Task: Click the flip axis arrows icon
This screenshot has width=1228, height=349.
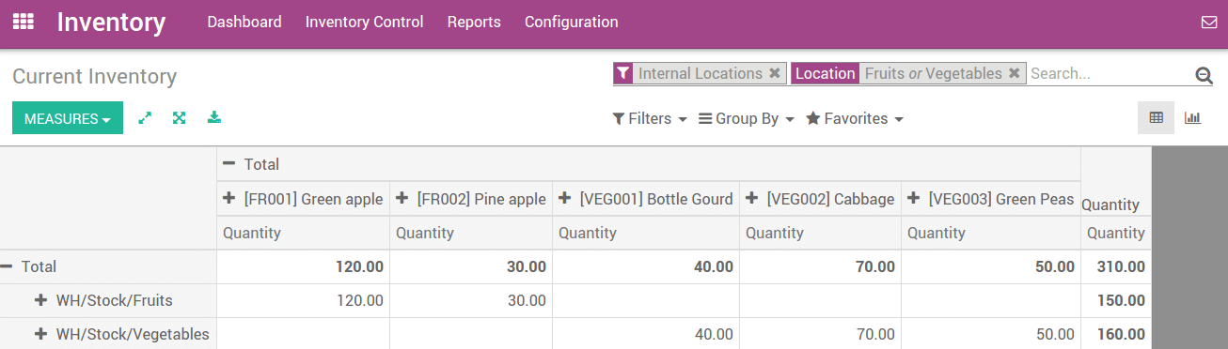Action: pyautogui.click(x=145, y=118)
